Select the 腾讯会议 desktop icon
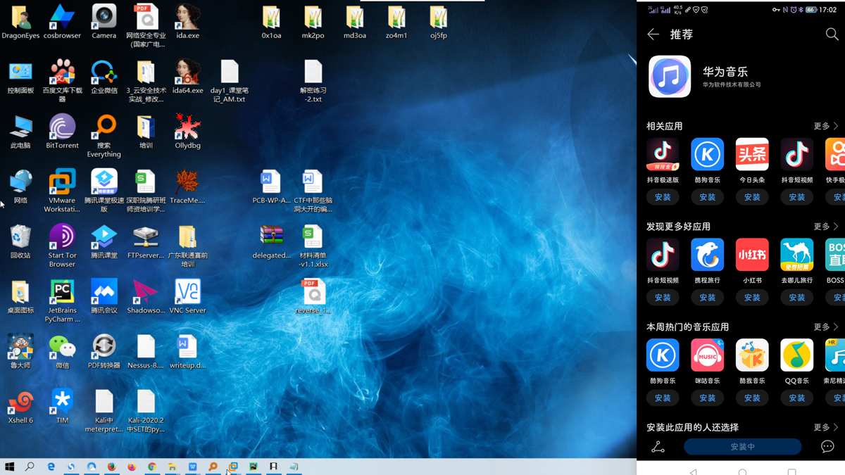Viewport: 845px width, 475px height. tap(104, 296)
